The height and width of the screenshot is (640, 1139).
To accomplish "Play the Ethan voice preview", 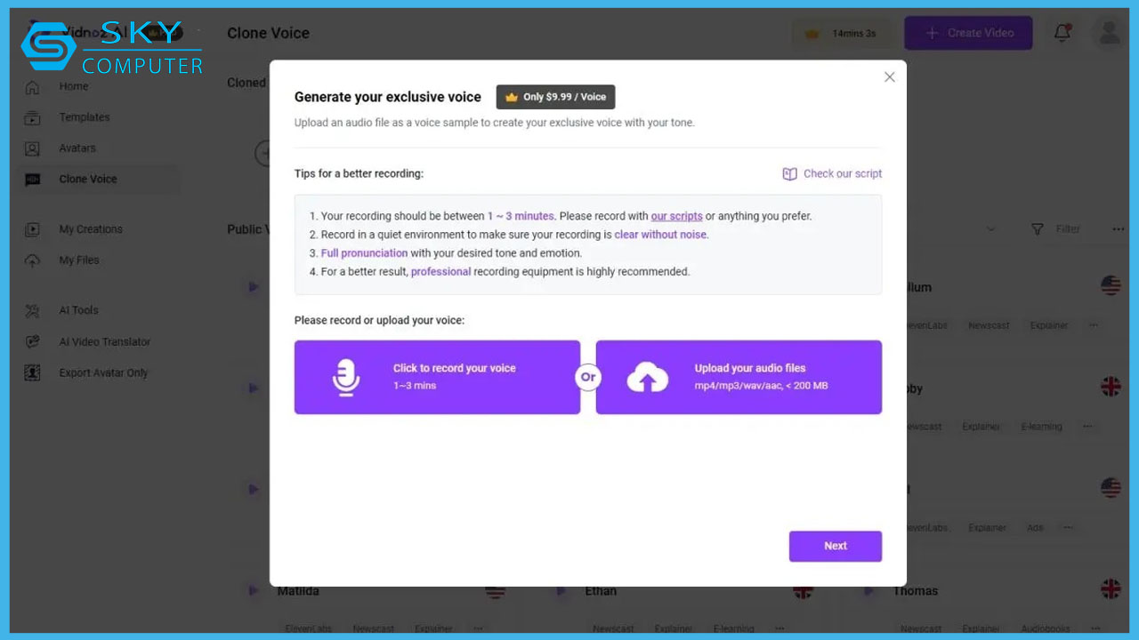I will click(x=561, y=590).
